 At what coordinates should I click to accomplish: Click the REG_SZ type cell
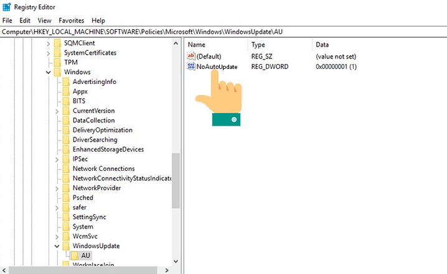pyautogui.click(x=261, y=57)
